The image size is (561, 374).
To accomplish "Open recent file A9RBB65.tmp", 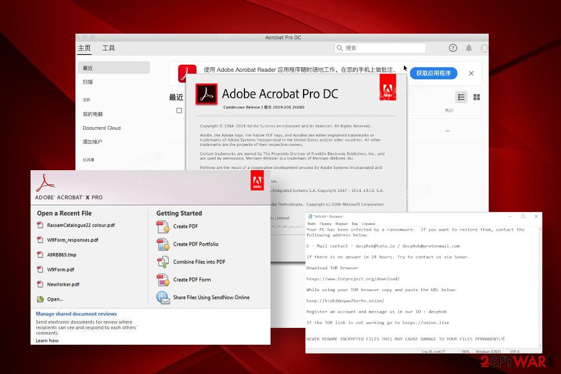I will (62, 255).
